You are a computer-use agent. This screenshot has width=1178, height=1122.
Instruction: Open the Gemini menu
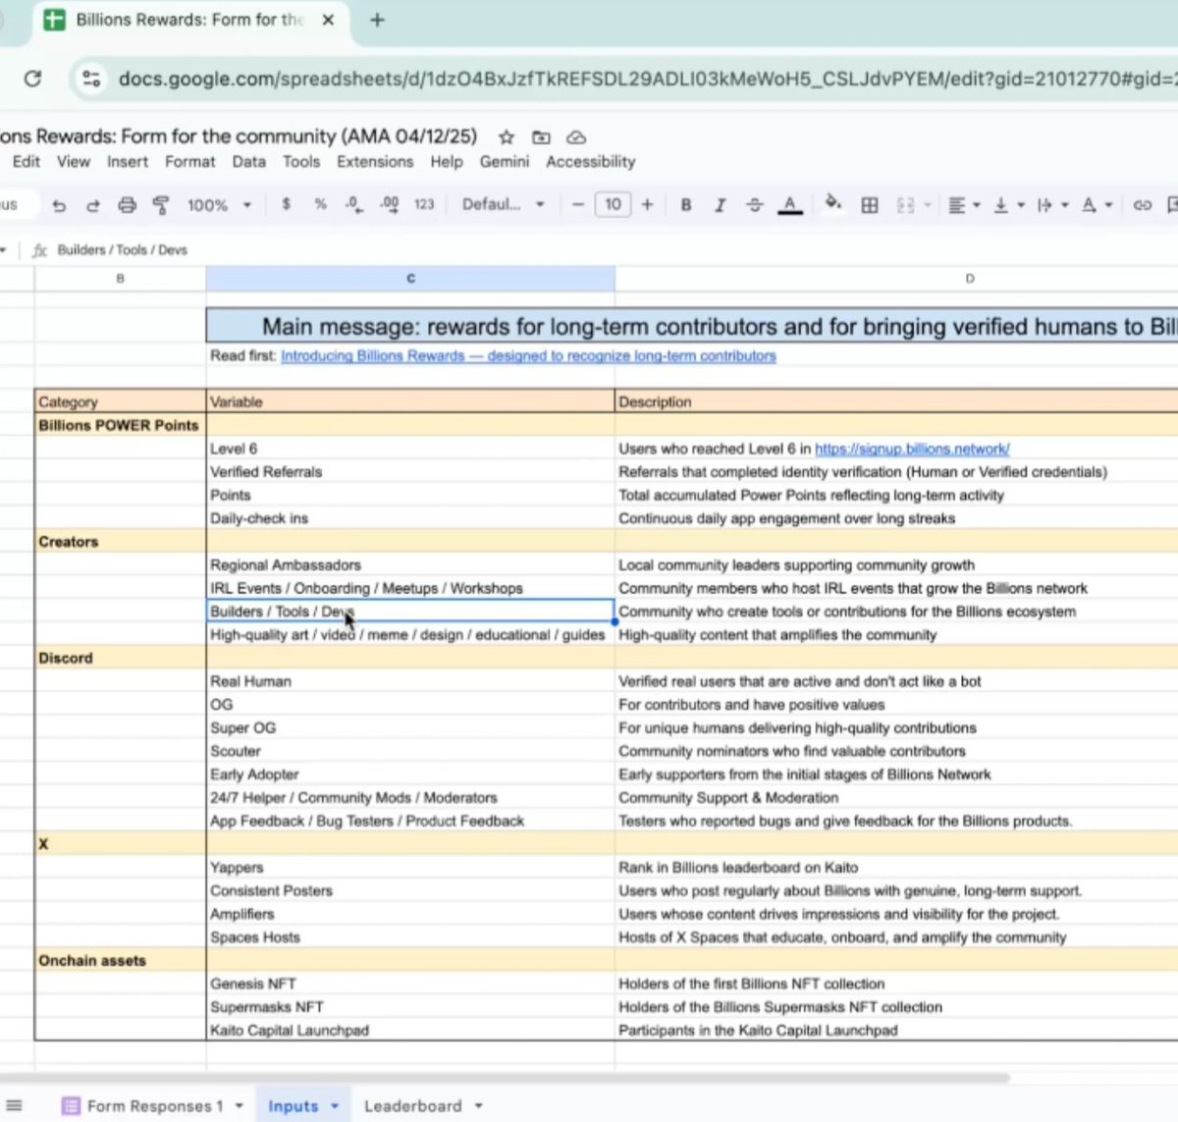505,162
